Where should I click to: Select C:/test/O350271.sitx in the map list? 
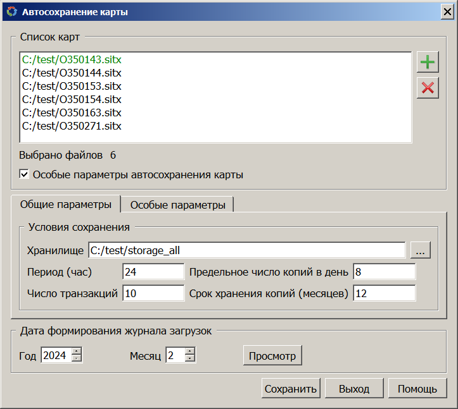coord(72,126)
